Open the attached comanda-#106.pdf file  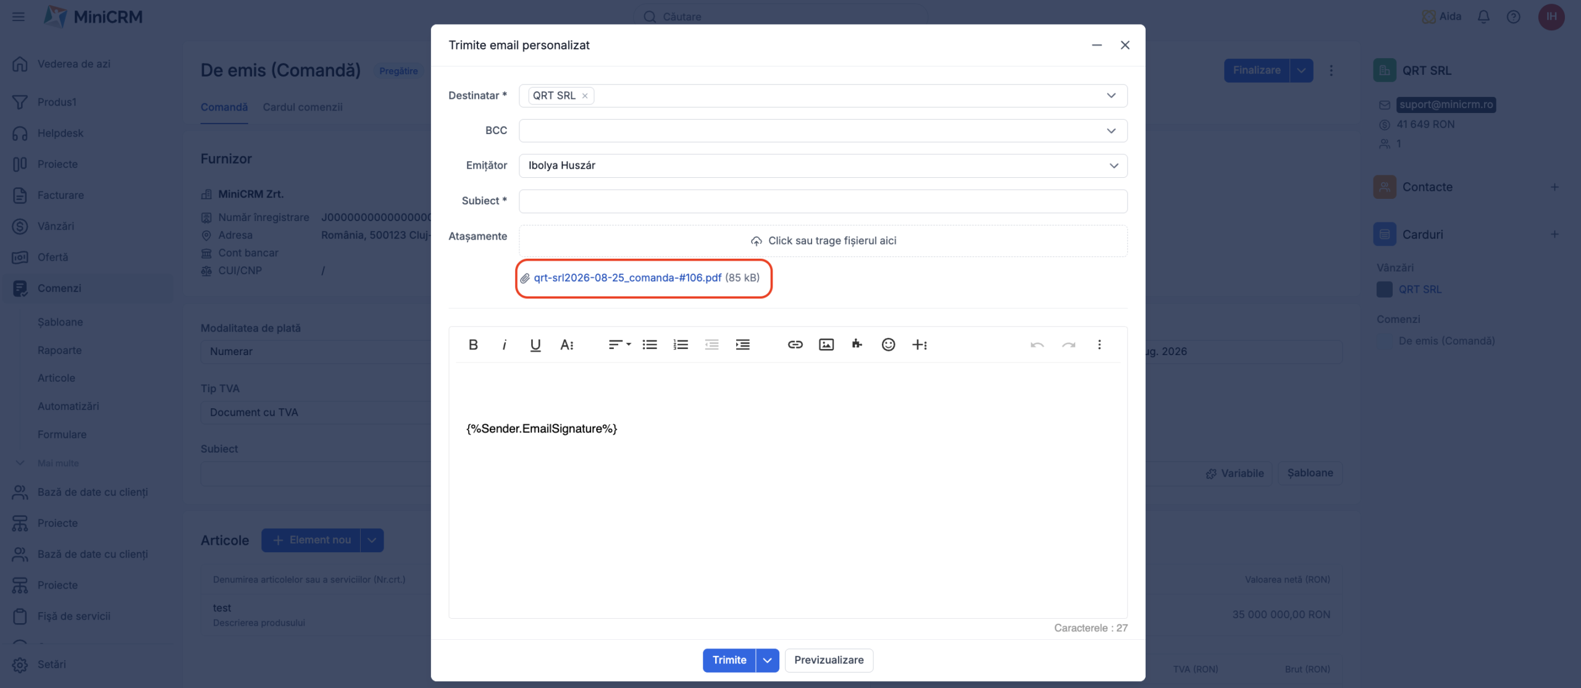click(x=627, y=278)
